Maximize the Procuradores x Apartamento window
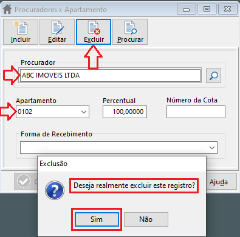The width and height of the screenshot is (240, 237). pos(207,9)
